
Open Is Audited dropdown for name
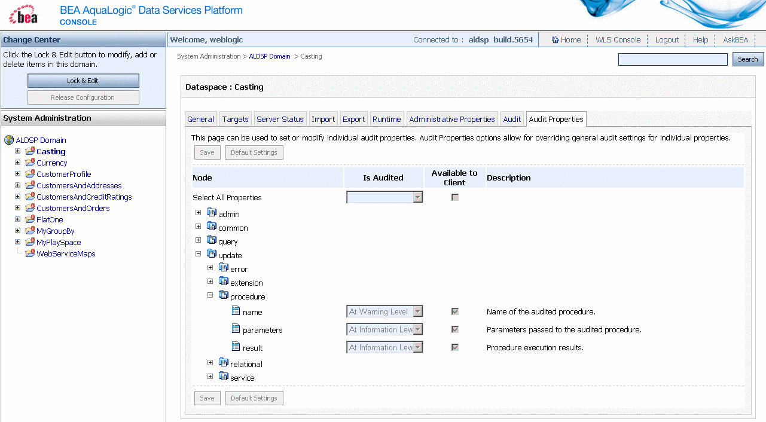coord(384,311)
